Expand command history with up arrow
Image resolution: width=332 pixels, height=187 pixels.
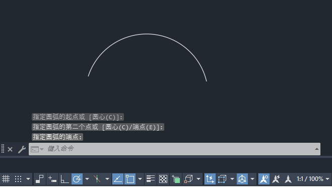coord(317,149)
